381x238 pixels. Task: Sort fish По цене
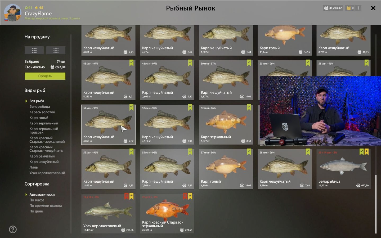(36, 211)
